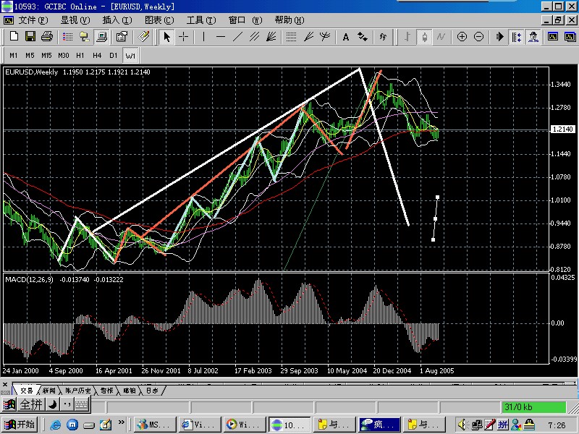Open chart properties icon
Viewport: 579px width, 434px height.
point(122,37)
